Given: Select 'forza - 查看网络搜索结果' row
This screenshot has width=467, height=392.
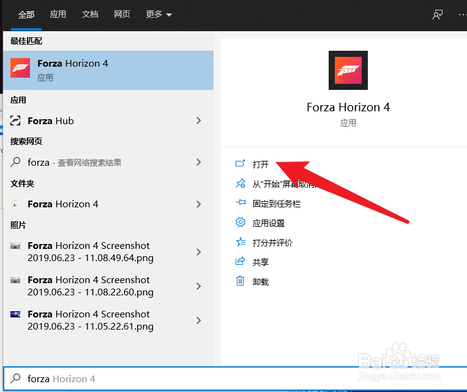Looking at the screenshot, I should pyautogui.click(x=108, y=162).
